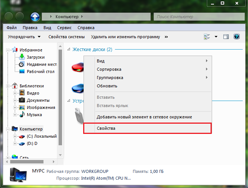
Task: Click the WORKGROUP text in details pane
Action: click(95, 171)
